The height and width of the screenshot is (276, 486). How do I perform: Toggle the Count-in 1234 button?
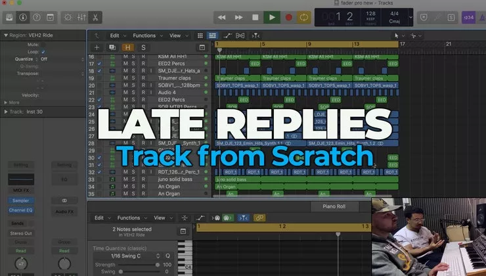click(468, 17)
